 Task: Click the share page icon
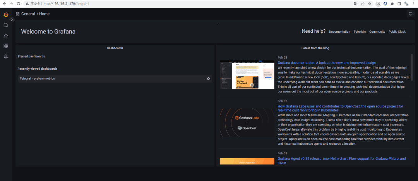pos(363,4)
